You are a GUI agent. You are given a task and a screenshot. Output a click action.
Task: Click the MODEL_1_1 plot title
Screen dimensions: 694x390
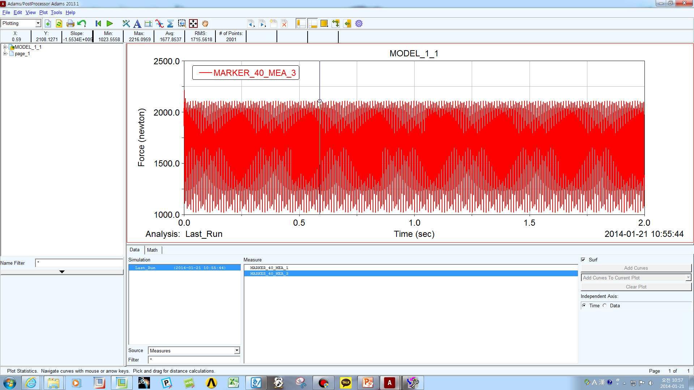(x=414, y=53)
